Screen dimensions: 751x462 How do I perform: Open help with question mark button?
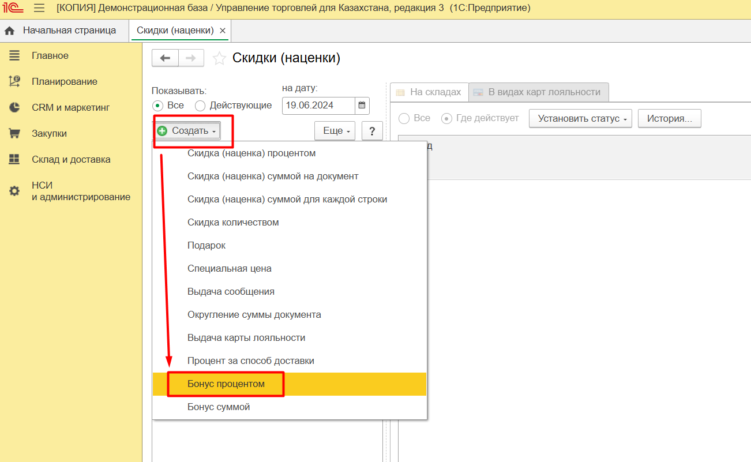pyautogui.click(x=372, y=131)
